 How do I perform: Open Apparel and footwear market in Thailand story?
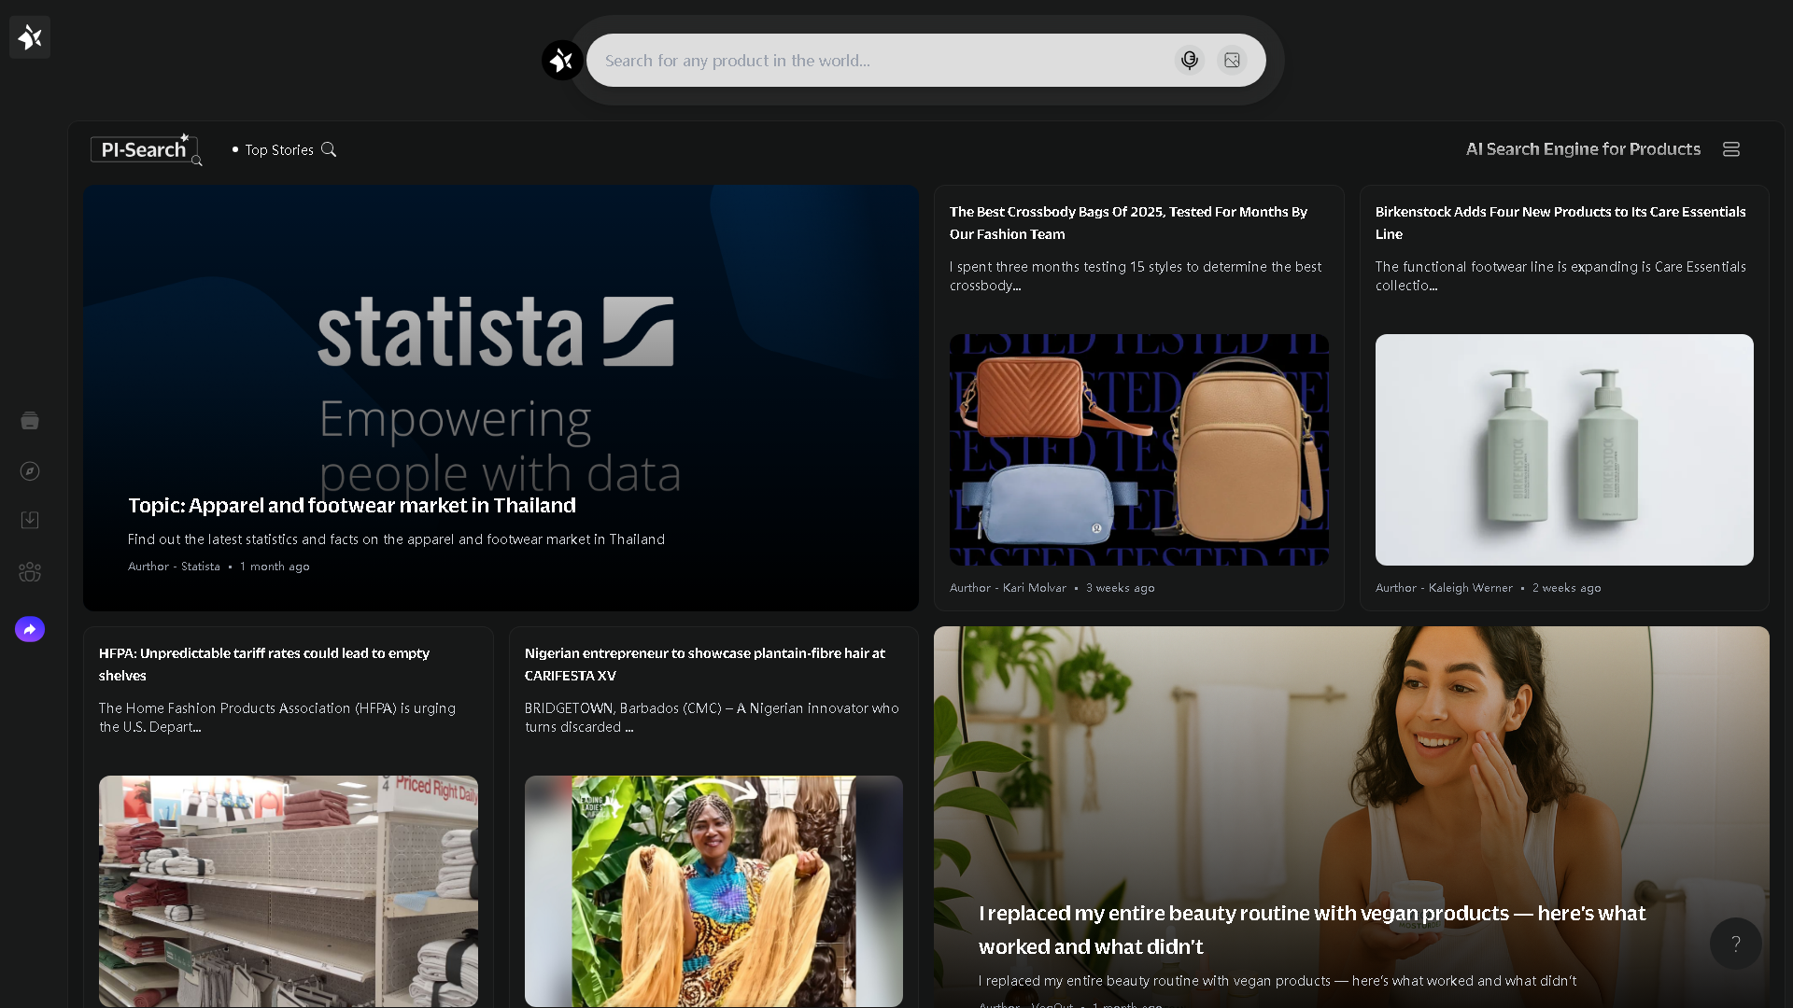352,505
